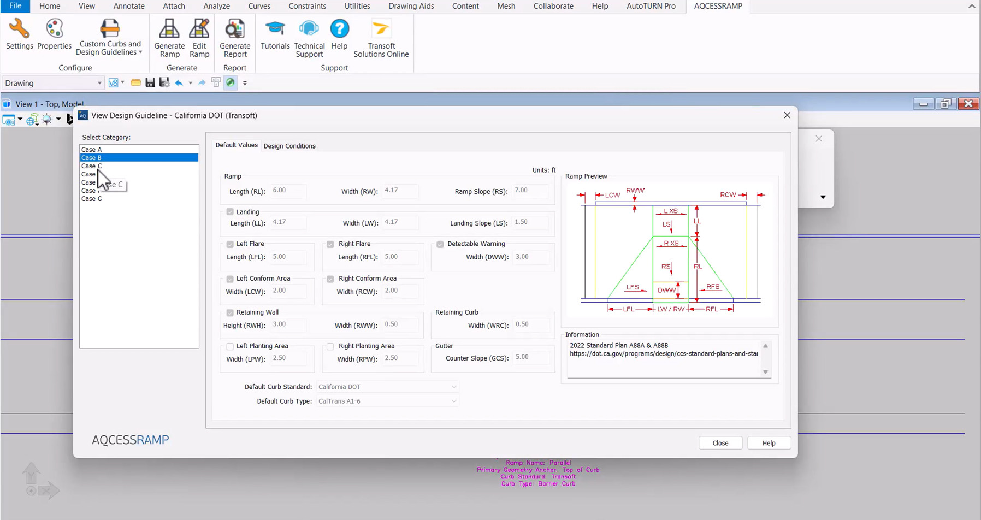This screenshot has height=520, width=981.
Task: Switch to the Design Conditions tab
Action: pyautogui.click(x=289, y=145)
